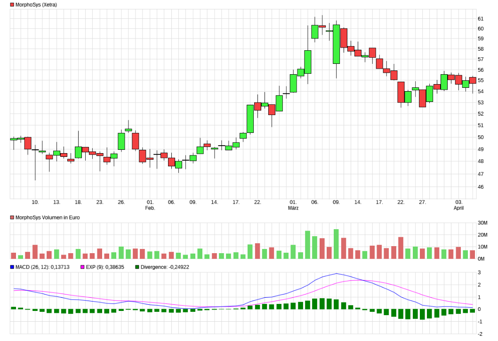Click the last red candlestick on the price chart

[473, 80]
